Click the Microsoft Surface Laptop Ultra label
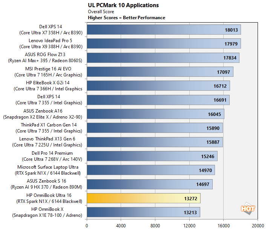 point(48,170)
